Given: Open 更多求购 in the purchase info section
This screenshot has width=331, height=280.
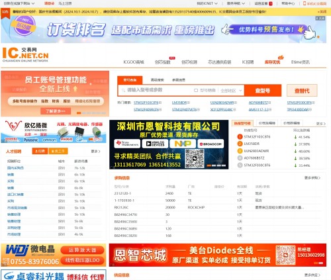Looking at the screenshot, I should click(x=312, y=178).
